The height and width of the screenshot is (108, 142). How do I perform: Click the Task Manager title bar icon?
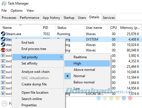coord(4,3)
